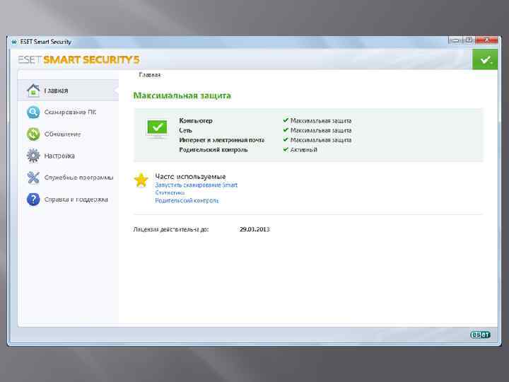
Task: Click the Служебные программы tools icon
Action: 33,178
